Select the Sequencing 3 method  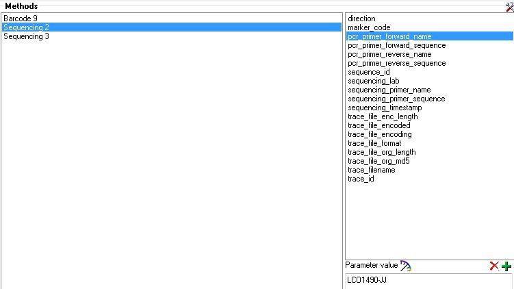point(26,36)
